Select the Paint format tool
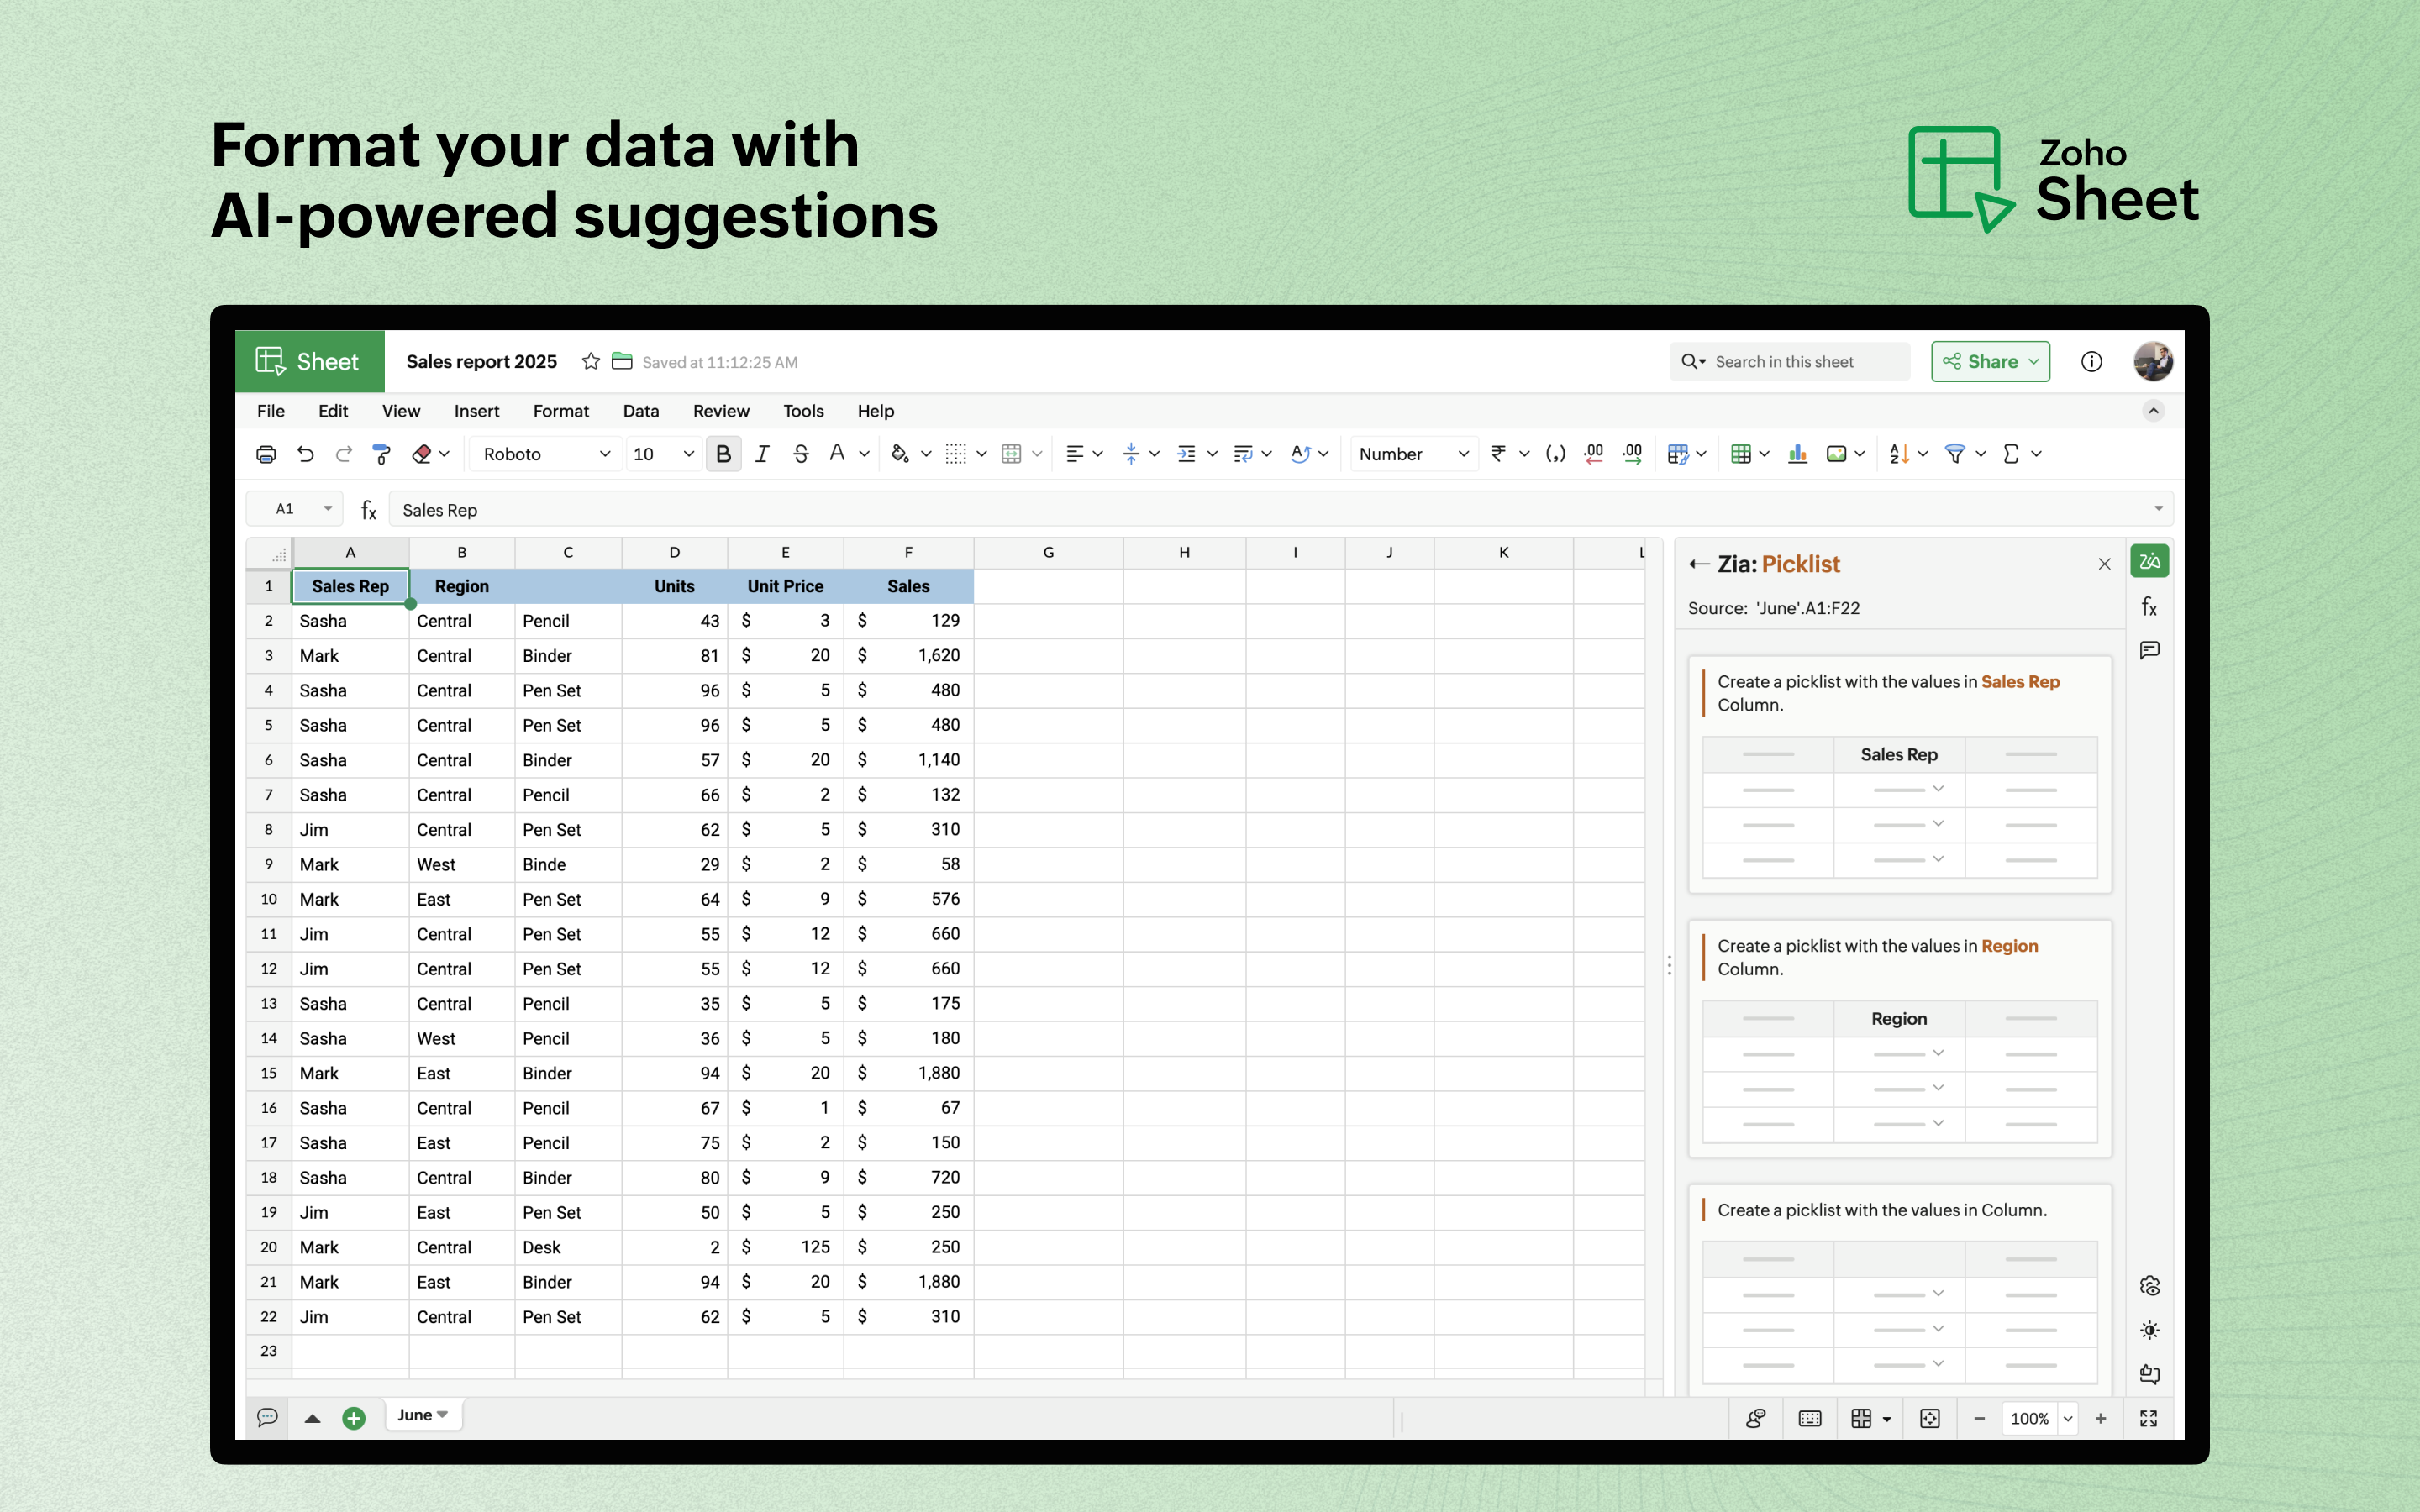The width and height of the screenshot is (2420, 1512). 381,454
